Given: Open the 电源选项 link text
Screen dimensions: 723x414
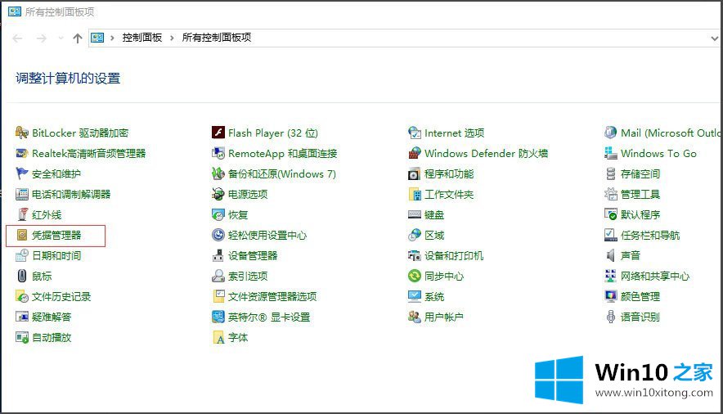Looking at the screenshot, I should point(248,194).
